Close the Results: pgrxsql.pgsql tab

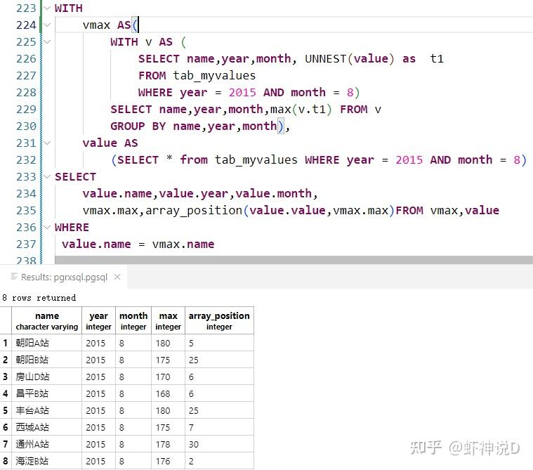(x=117, y=277)
